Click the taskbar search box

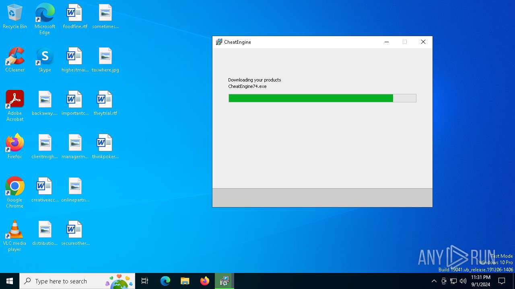pyautogui.click(x=77, y=281)
